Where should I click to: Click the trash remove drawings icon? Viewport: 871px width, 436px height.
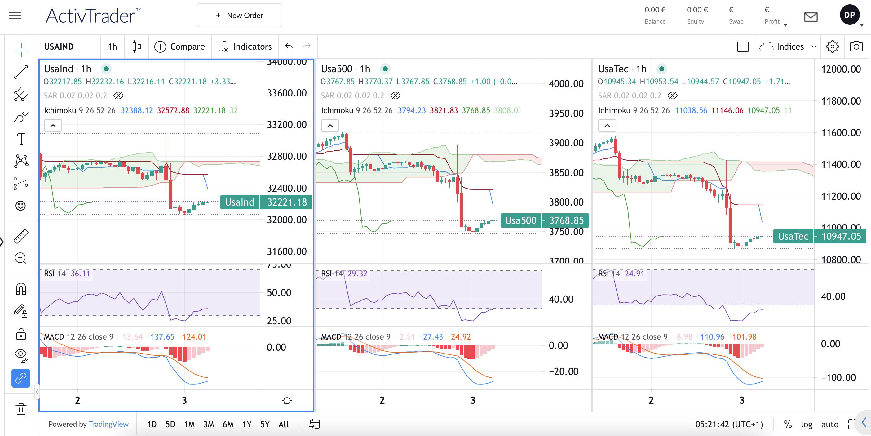21,409
